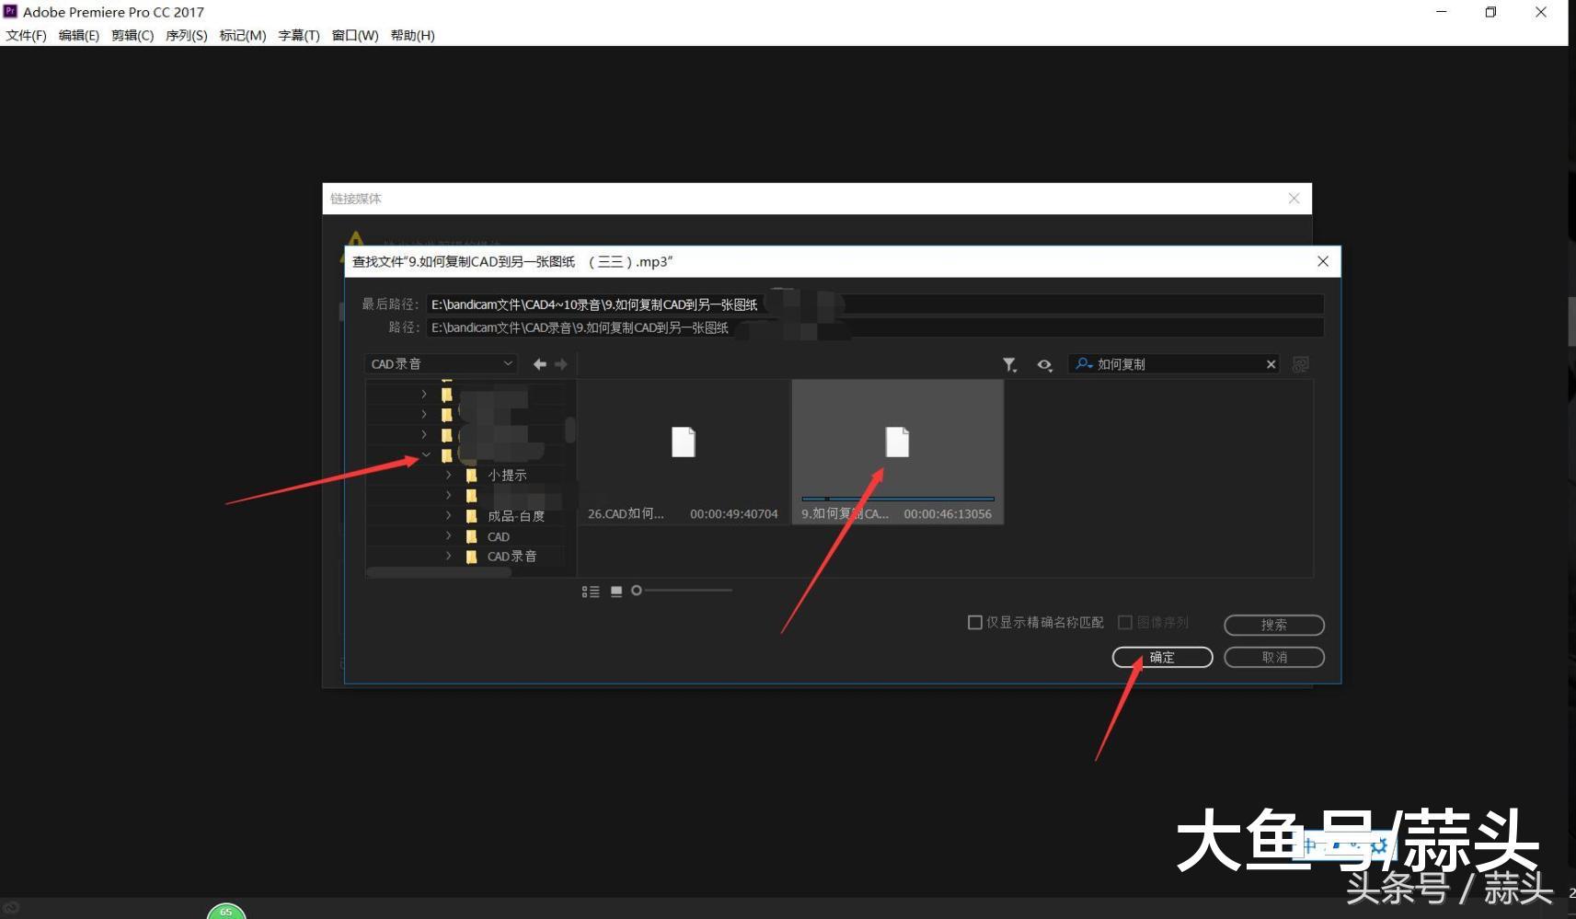1576x919 pixels.
Task: Select the CAD录音 folder name in the tree
Action: [x=512, y=557]
